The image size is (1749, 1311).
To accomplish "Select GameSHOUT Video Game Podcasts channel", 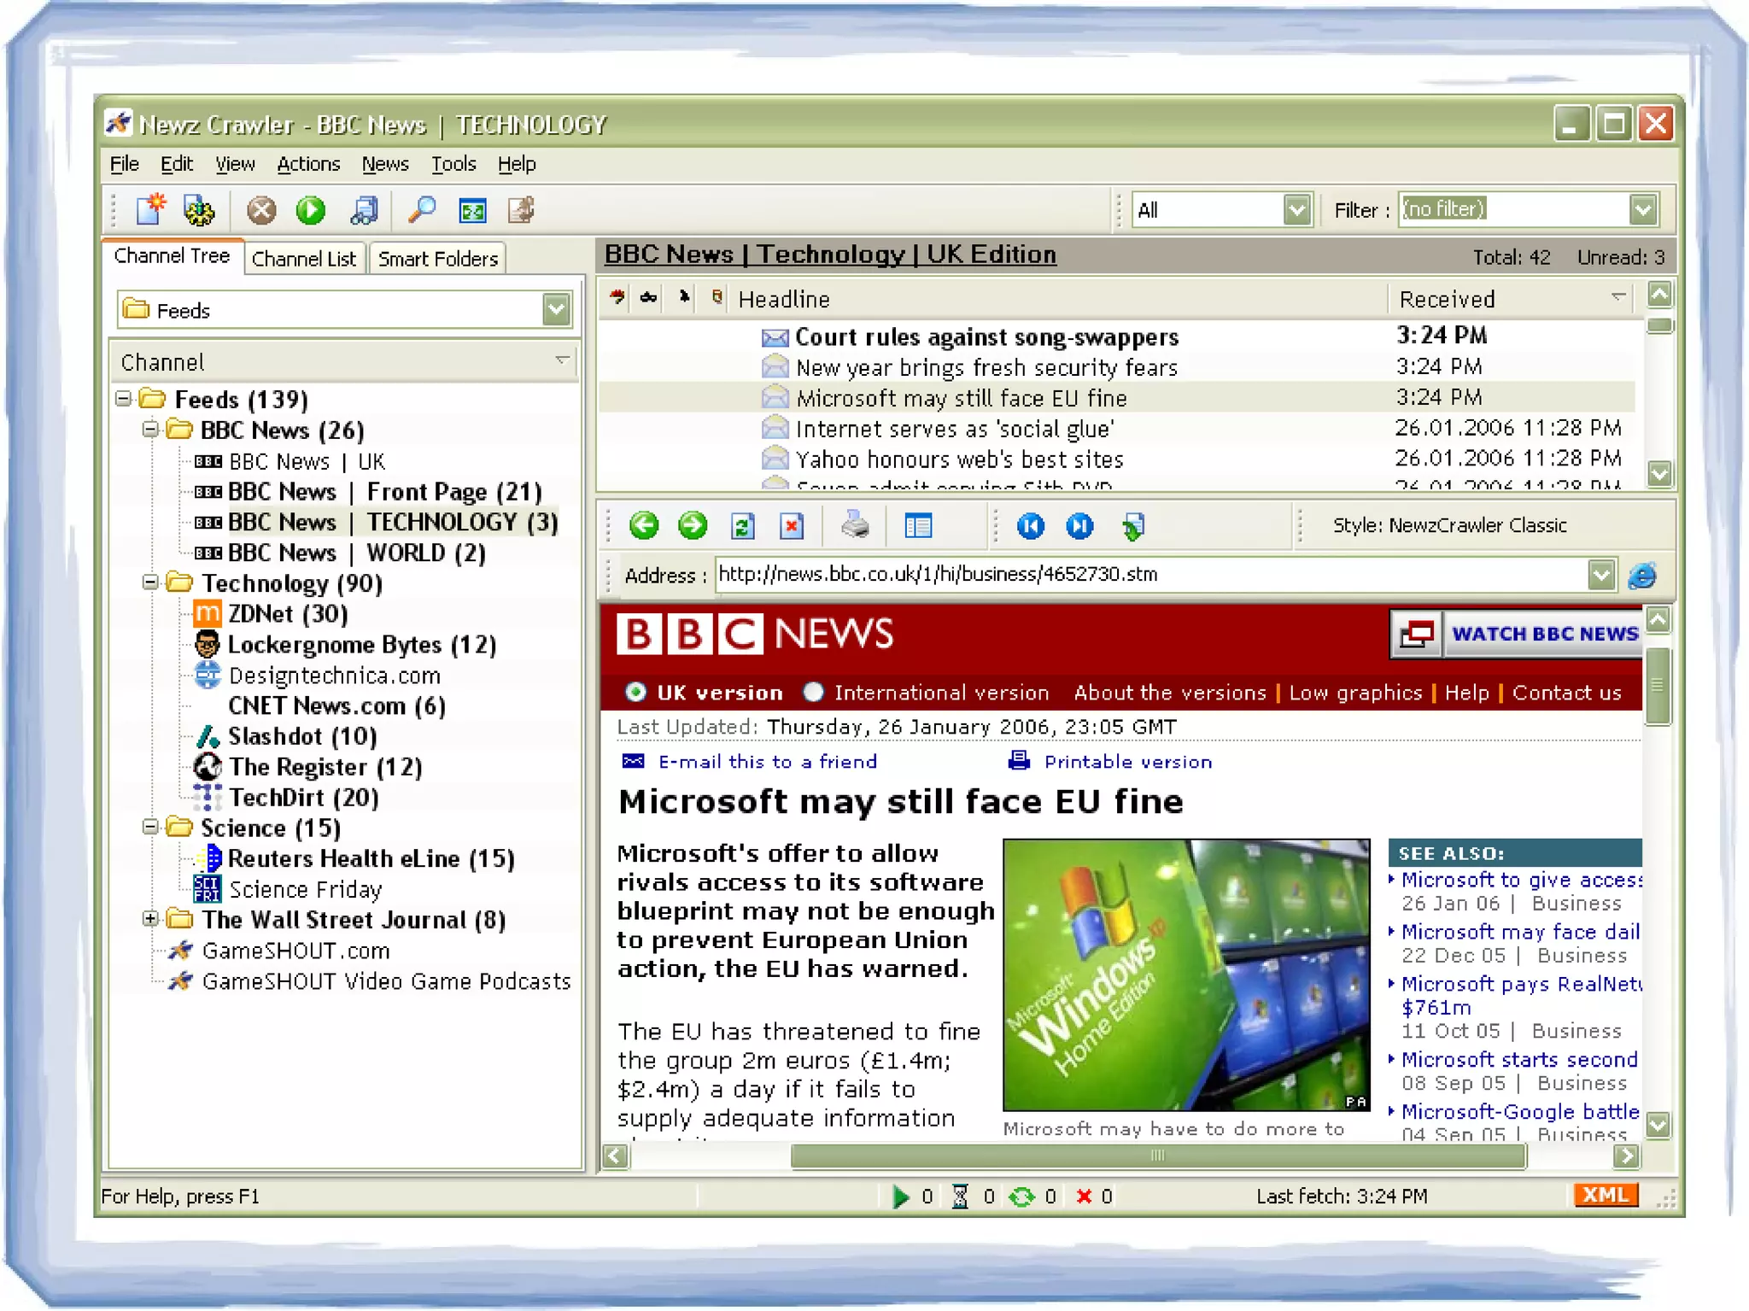I will click(386, 980).
